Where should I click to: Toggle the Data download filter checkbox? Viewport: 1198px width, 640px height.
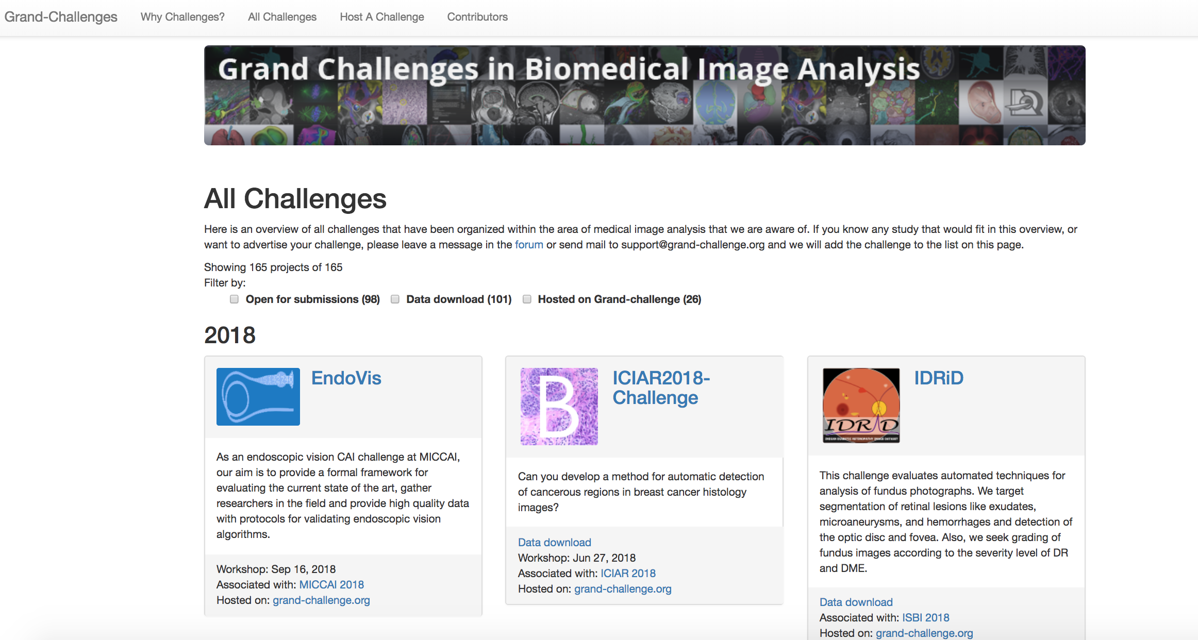pos(395,299)
